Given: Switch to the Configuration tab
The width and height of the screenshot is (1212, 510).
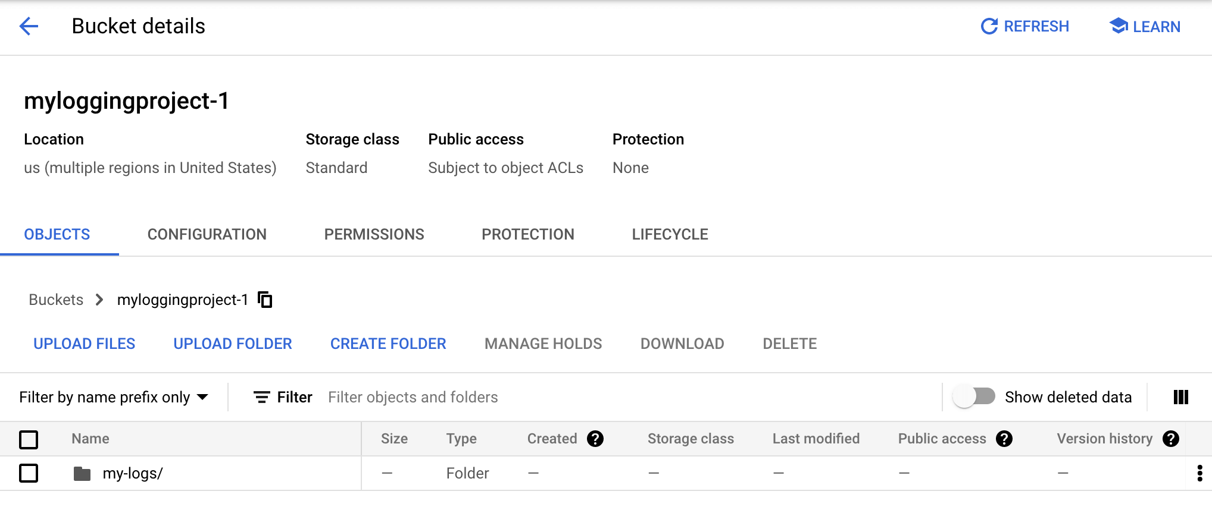Looking at the screenshot, I should [207, 234].
